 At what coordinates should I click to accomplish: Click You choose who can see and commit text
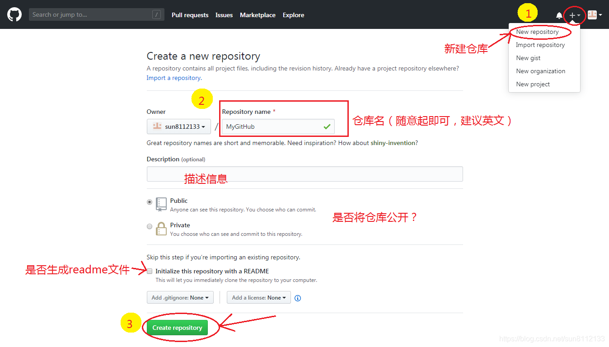(236, 234)
